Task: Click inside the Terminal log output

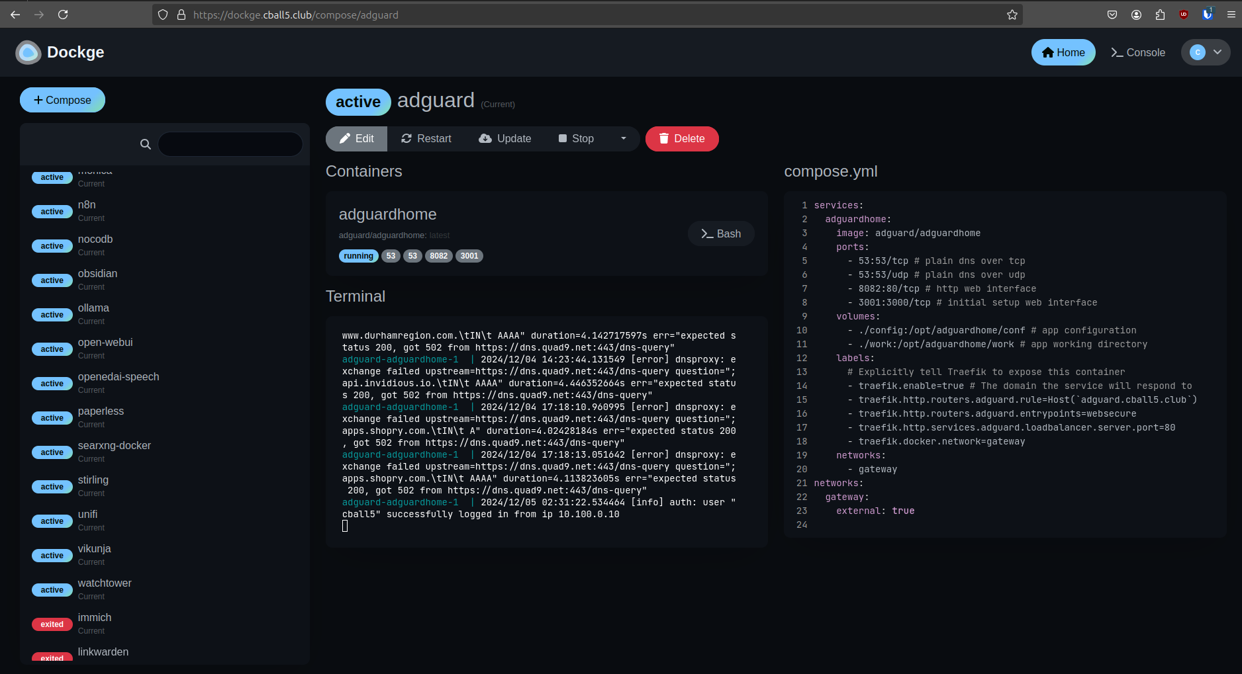Action: coord(546,431)
